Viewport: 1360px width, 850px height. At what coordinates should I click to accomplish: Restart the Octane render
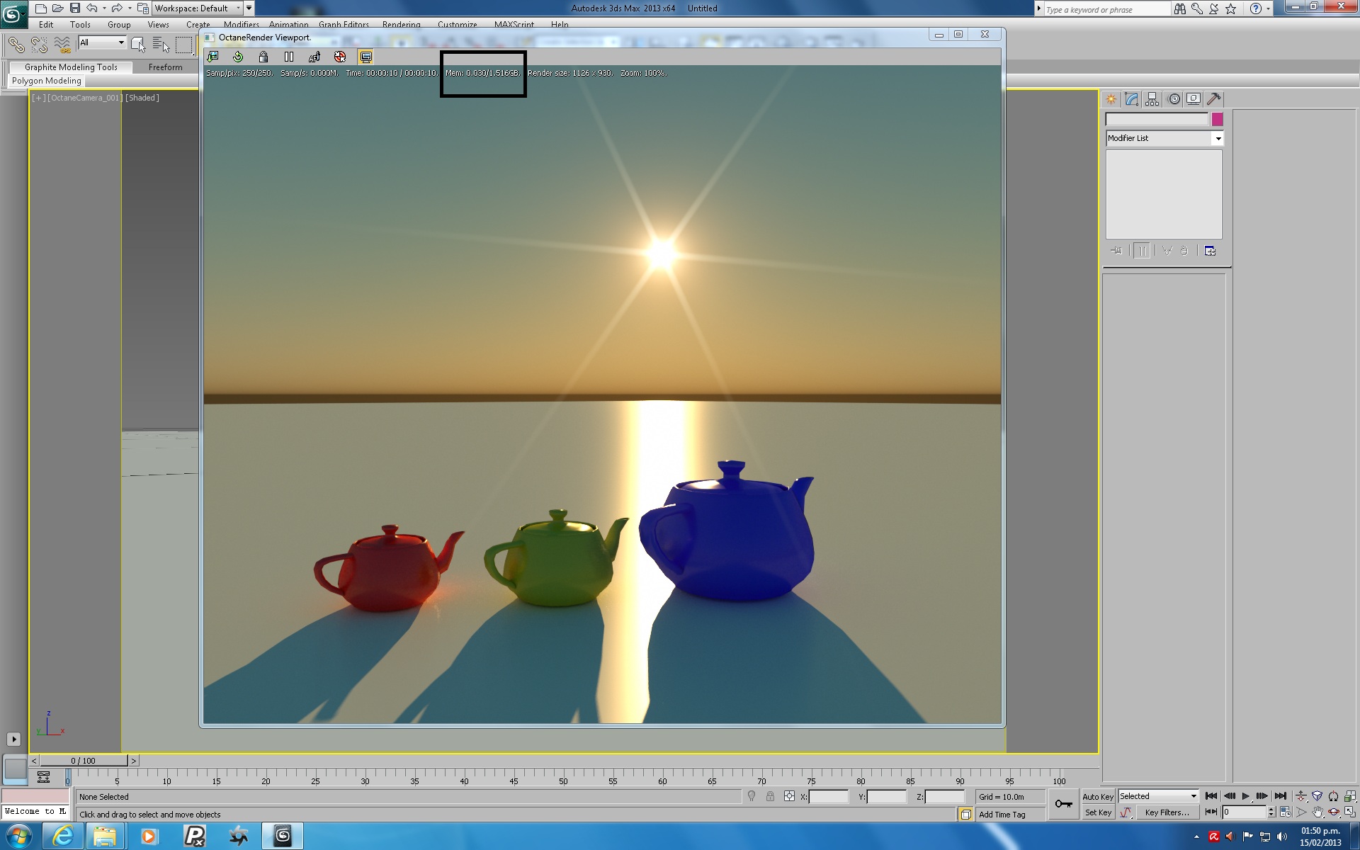pyautogui.click(x=238, y=57)
